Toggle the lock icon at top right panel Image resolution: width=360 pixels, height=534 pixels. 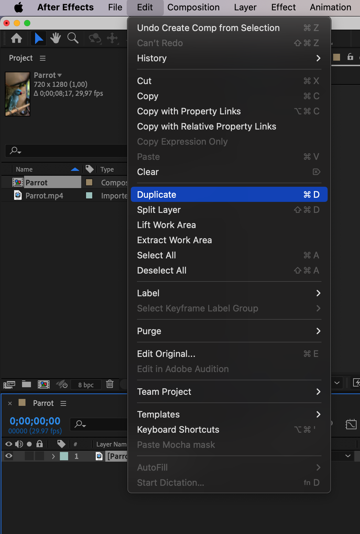pyautogui.click(x=350, y=57)
